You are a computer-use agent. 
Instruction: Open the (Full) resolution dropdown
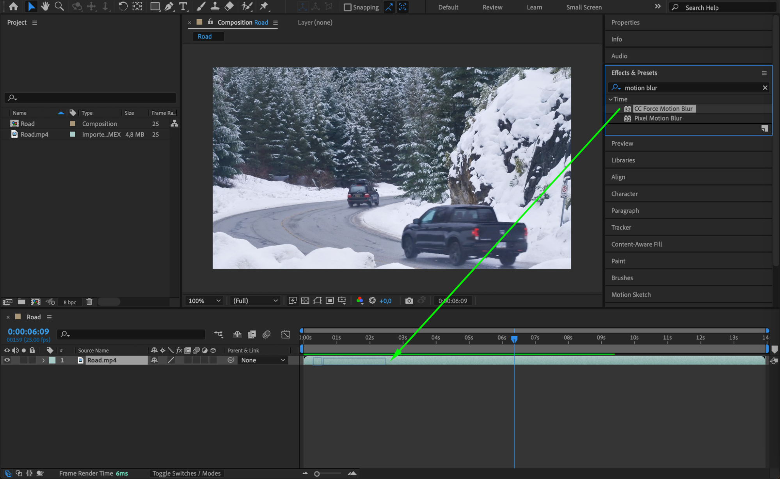tap(255, 301)
